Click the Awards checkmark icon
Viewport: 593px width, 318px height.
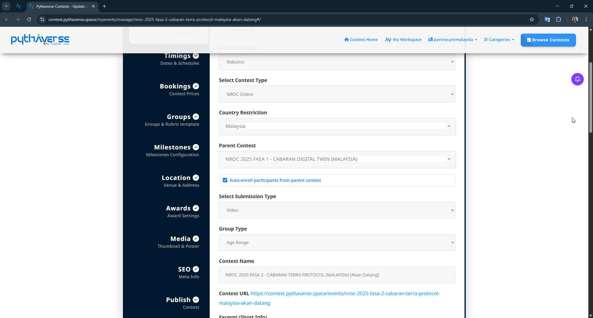tap(196, 208)
